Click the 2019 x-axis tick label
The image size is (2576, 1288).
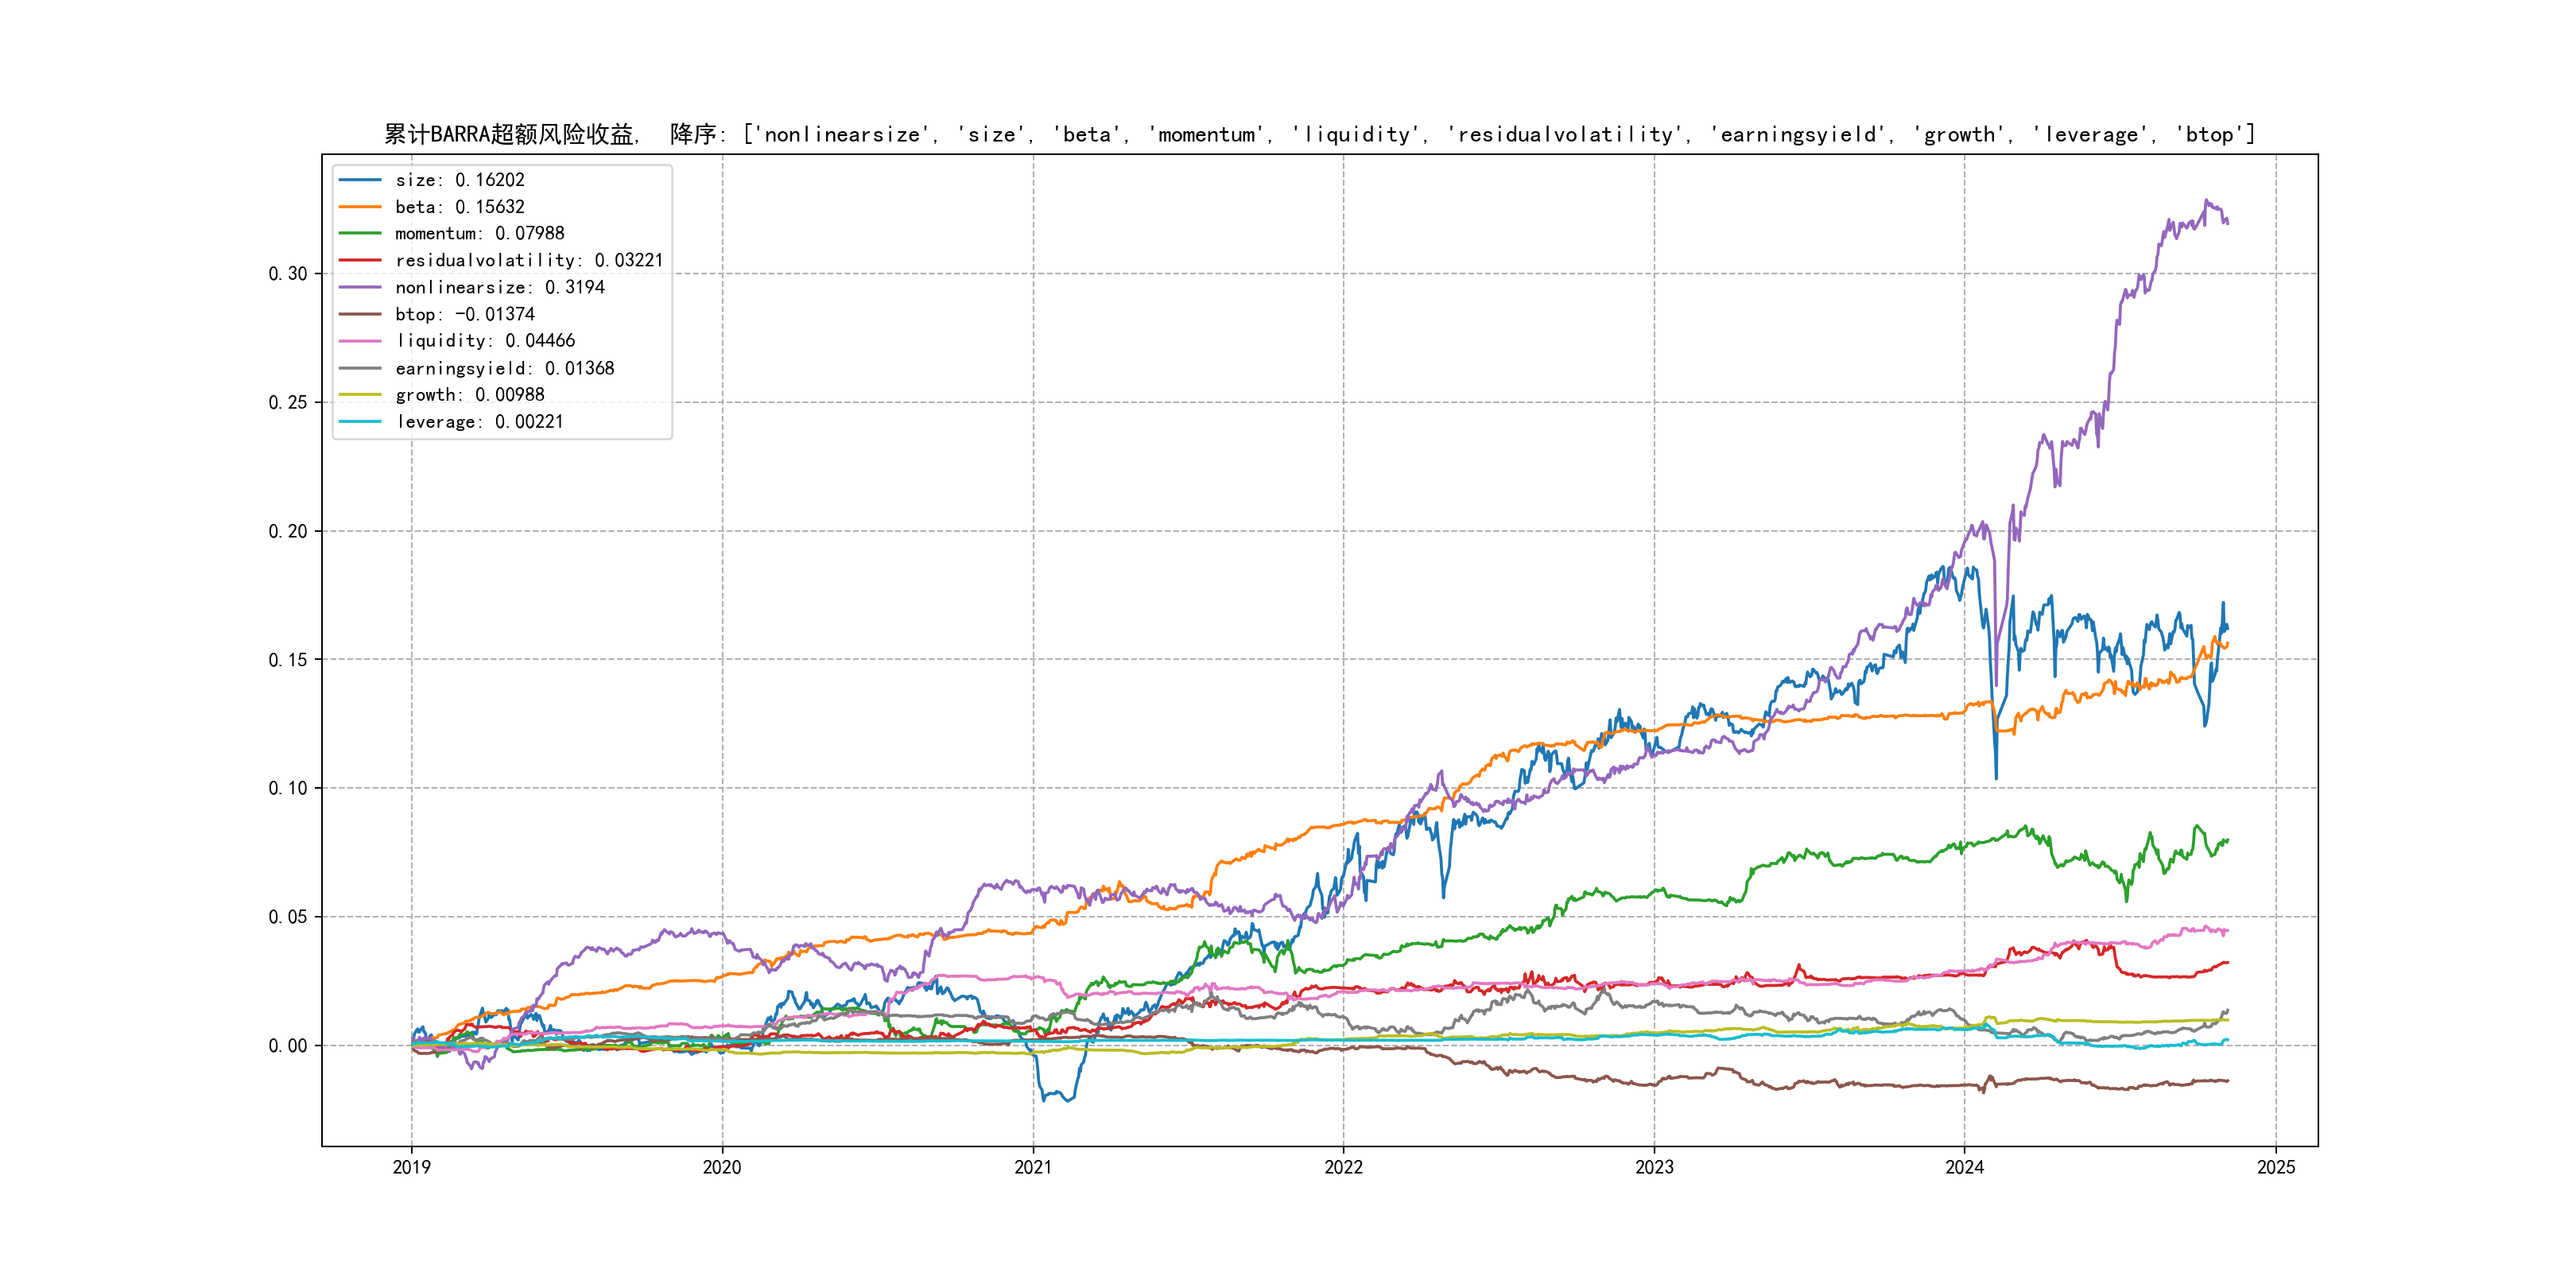411,1167
